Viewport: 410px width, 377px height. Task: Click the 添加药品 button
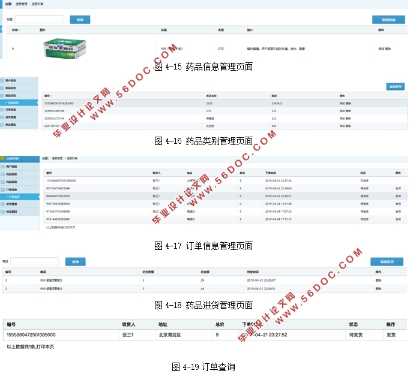pyautogui.click(x=388, y=19)
